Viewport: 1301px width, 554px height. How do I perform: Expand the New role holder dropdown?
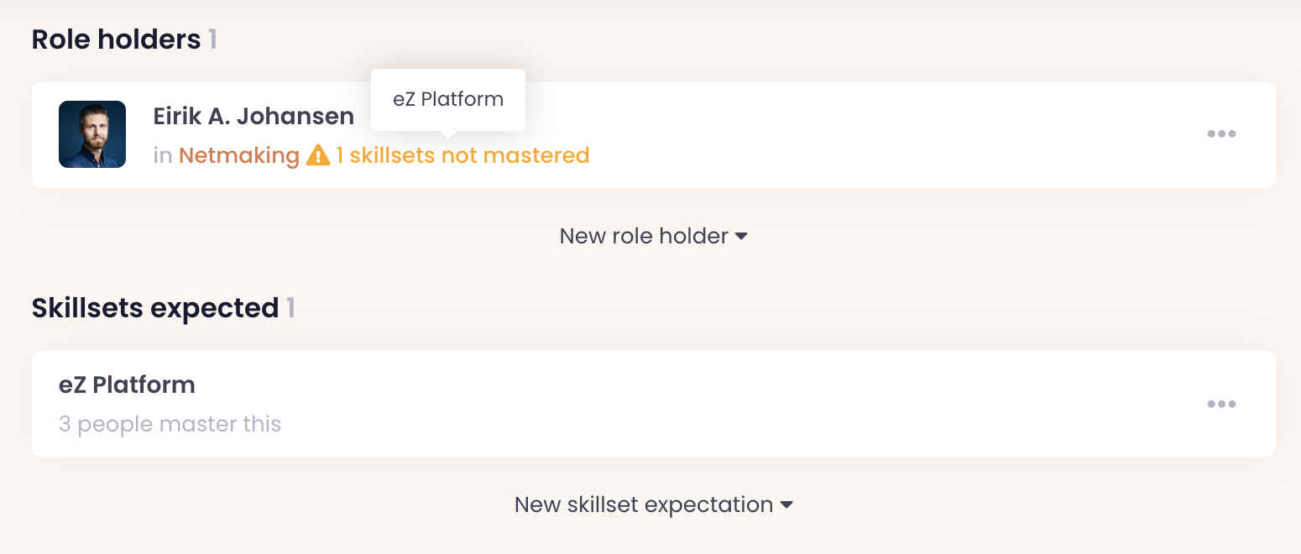point(644,237)
